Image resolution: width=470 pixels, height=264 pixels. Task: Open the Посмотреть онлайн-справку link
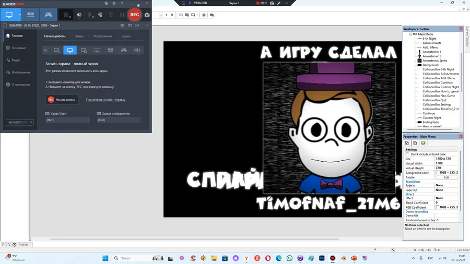click(105, 100)
